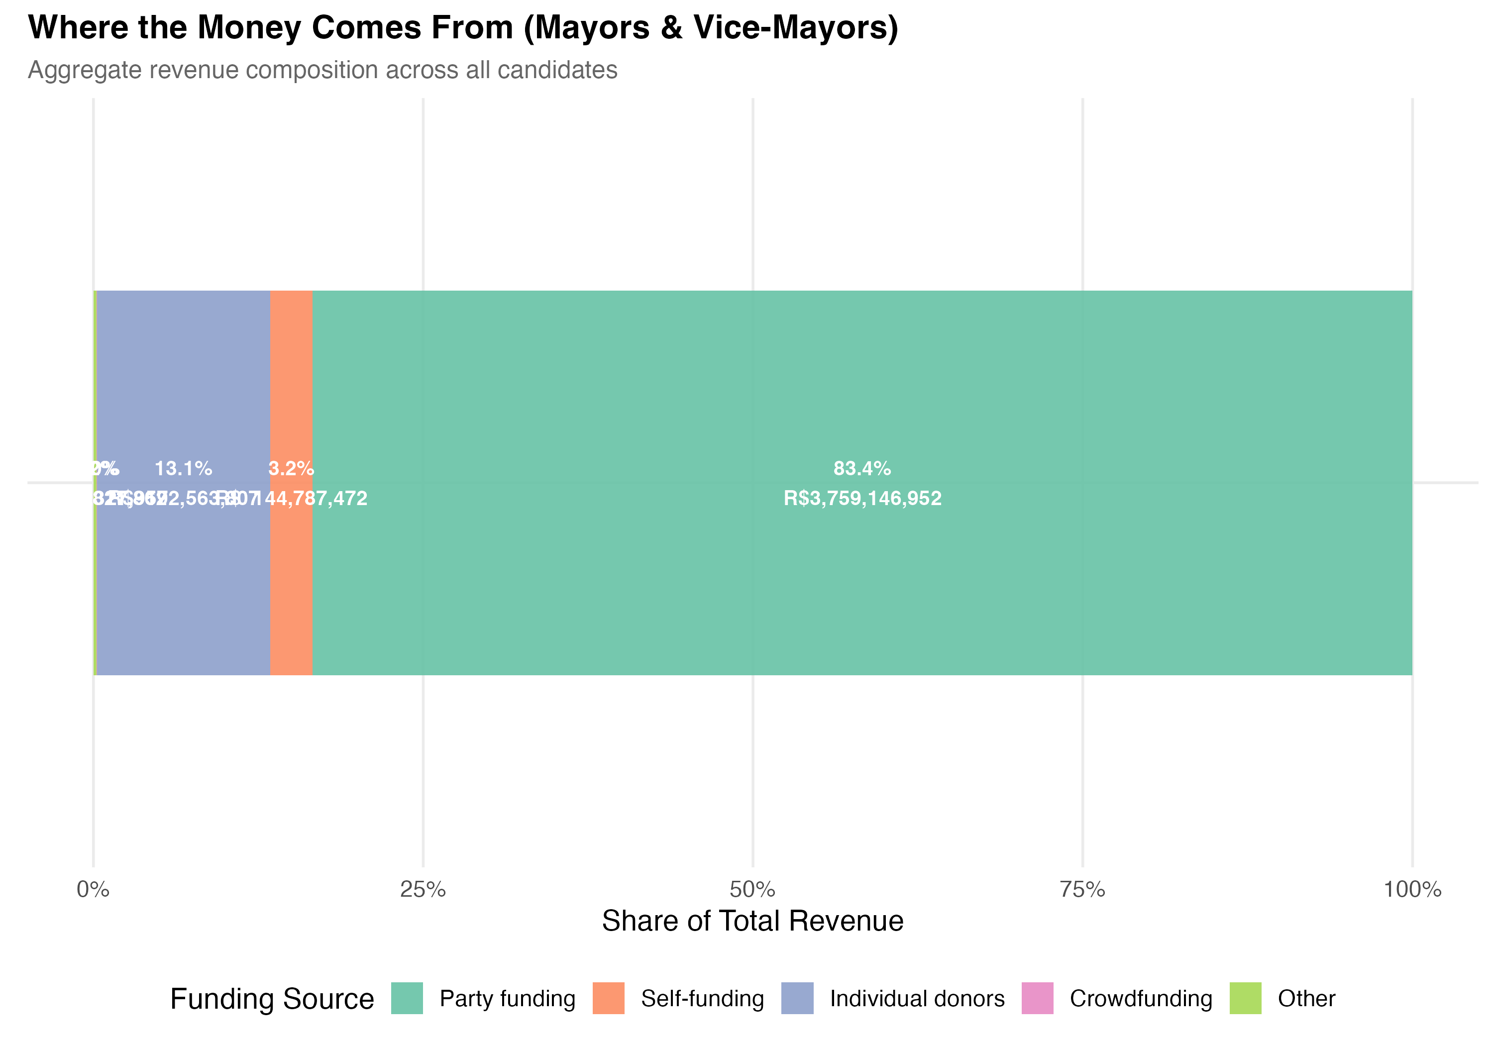Click the Individual donors legend swatch

(797, 998)
